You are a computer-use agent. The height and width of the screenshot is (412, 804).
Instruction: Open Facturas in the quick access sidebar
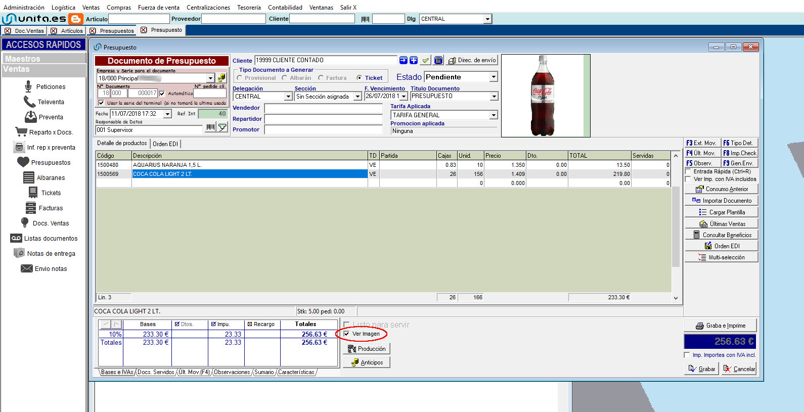pyautogui.click(x=44, y=208)
